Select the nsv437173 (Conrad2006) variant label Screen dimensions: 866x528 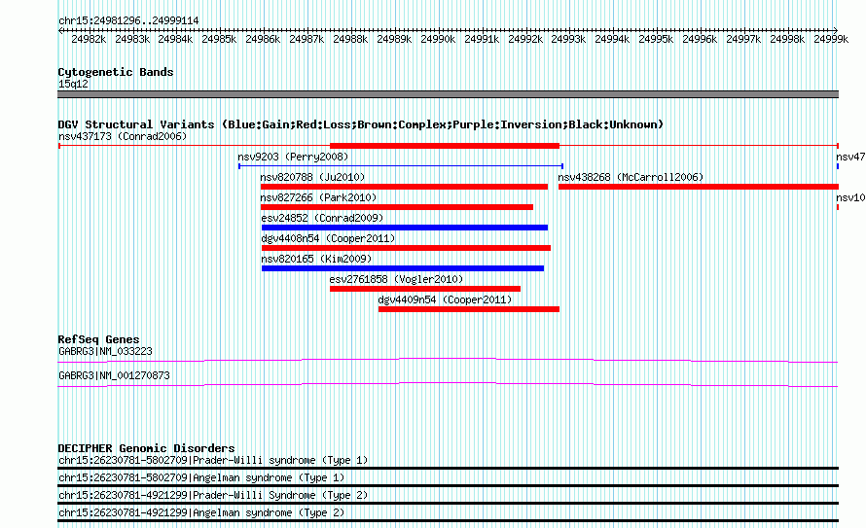click(x=123, y=136)
